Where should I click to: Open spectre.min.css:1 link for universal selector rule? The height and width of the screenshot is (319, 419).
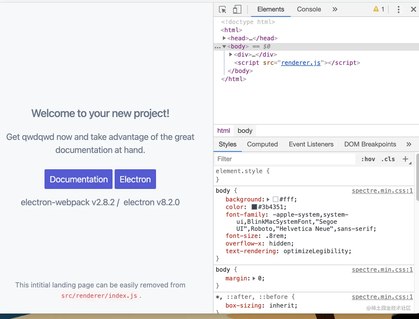[382, 297]
